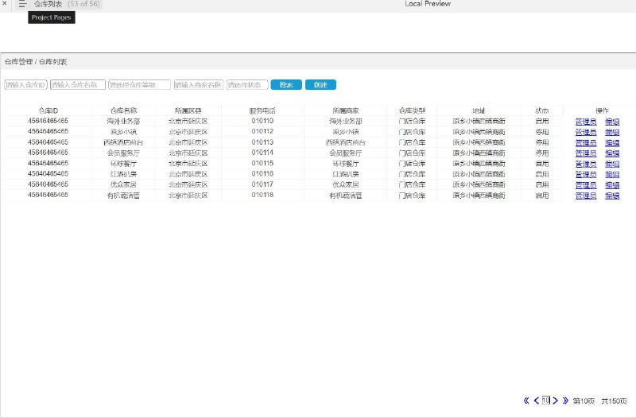
Task: Click the 所属区县 column header
Action: (x=188, y=110)
